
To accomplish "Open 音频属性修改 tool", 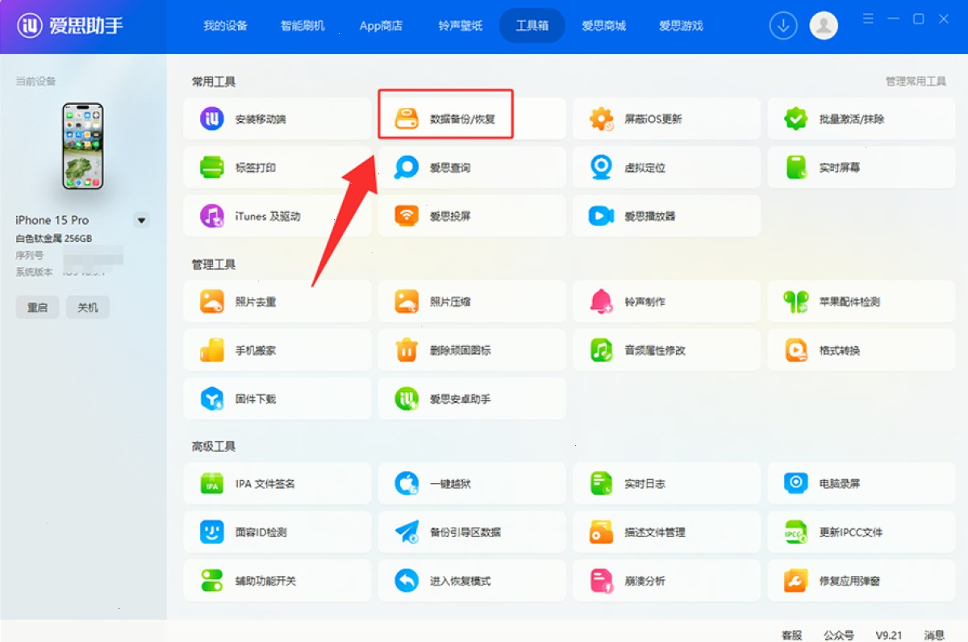I will coord(666,350).
